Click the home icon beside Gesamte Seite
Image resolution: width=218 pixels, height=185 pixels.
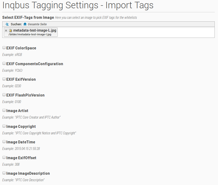[25, 24]
